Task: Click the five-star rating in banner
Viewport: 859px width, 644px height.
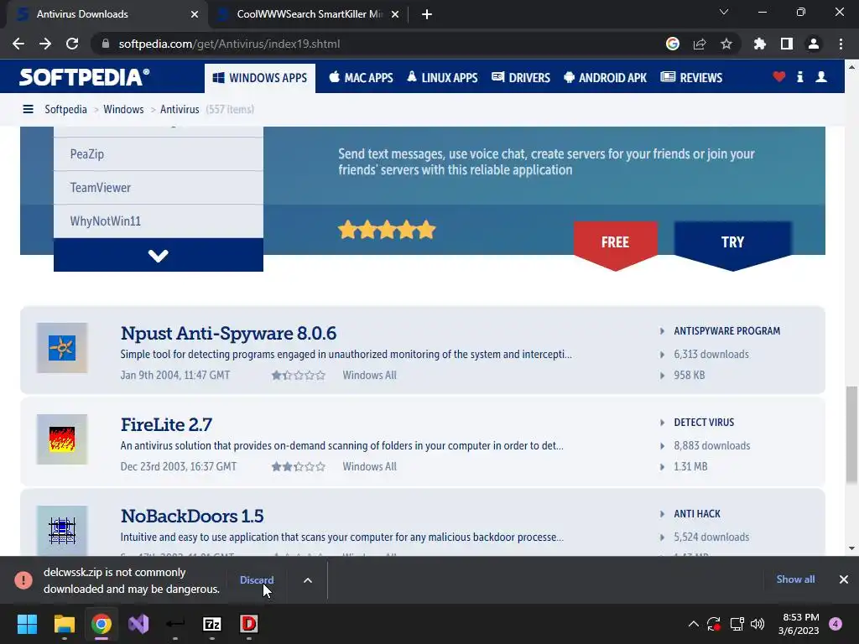Action: 387,230
